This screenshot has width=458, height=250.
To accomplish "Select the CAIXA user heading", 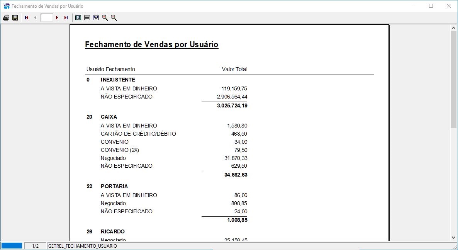I will [x=109, y=117].
